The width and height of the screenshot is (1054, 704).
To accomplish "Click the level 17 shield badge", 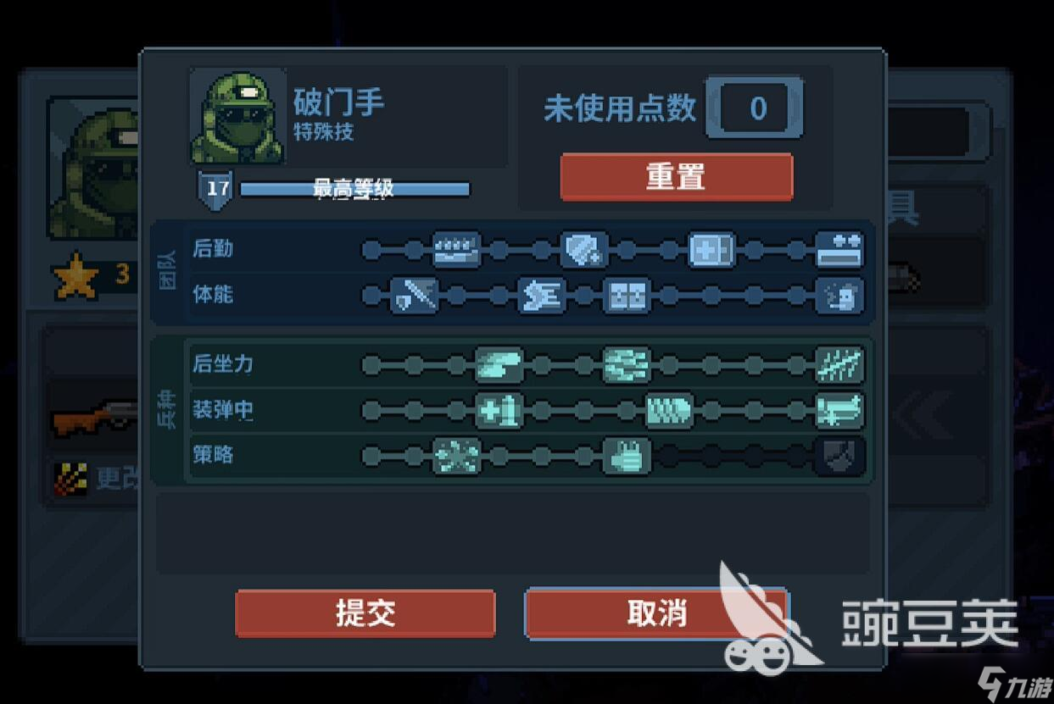I will 217,188.
